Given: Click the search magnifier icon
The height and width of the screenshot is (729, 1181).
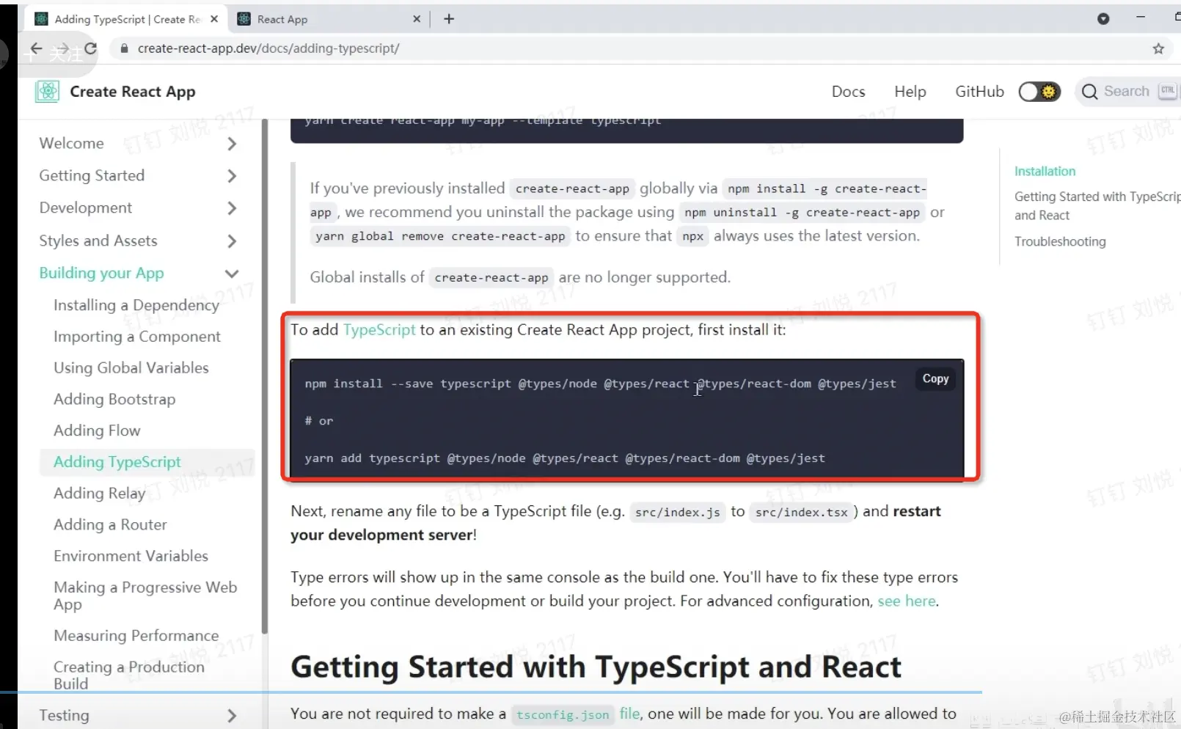Looking at the screenshot, I should 1090,92.
